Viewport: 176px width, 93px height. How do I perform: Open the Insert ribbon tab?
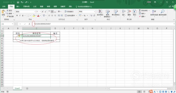[x=18, y=7]
